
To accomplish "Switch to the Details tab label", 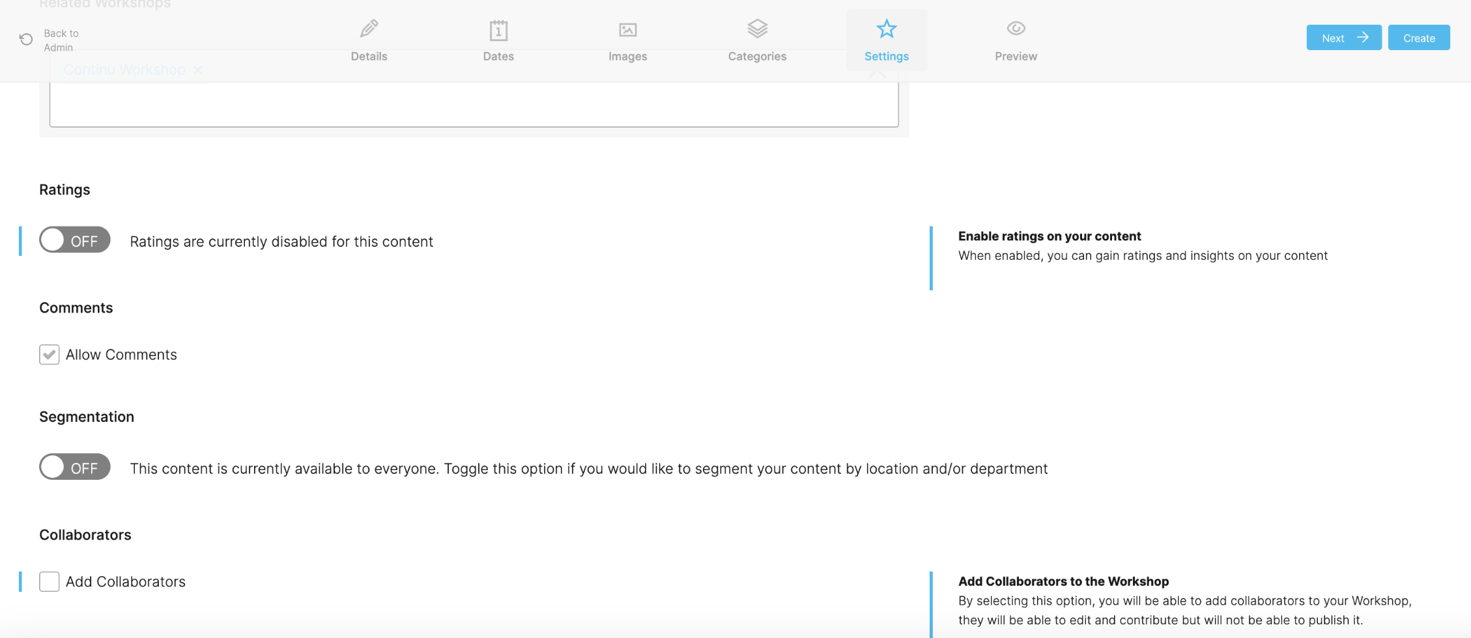I will pyautogui.click(x=369, y=56).
